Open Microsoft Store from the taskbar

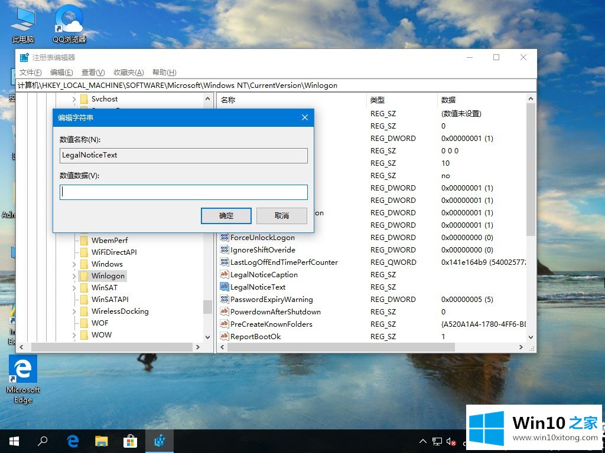(131, 441)
